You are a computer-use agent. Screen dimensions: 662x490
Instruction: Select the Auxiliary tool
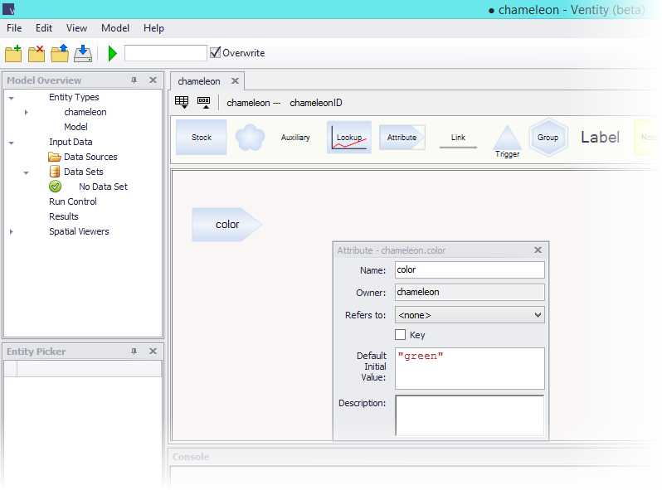[x=295, y=137]
